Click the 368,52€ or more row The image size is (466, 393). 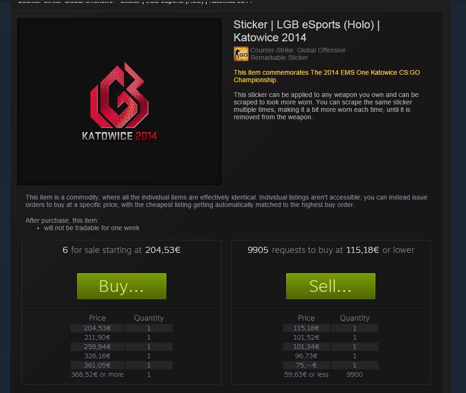(122, 374)
